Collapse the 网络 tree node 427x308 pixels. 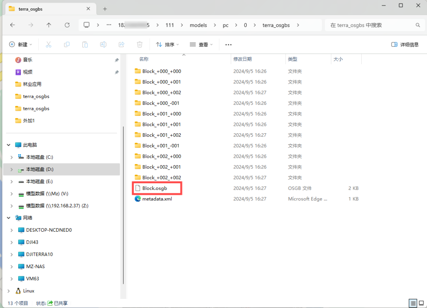pos(9,218)
